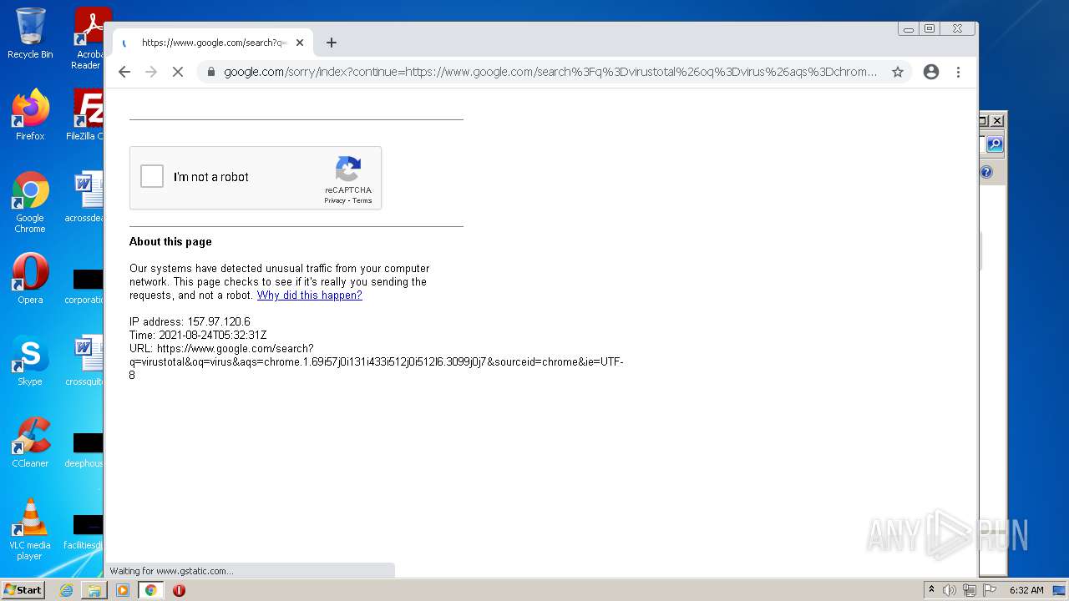Click the Chrome taskbar button

tap(151, 590)
